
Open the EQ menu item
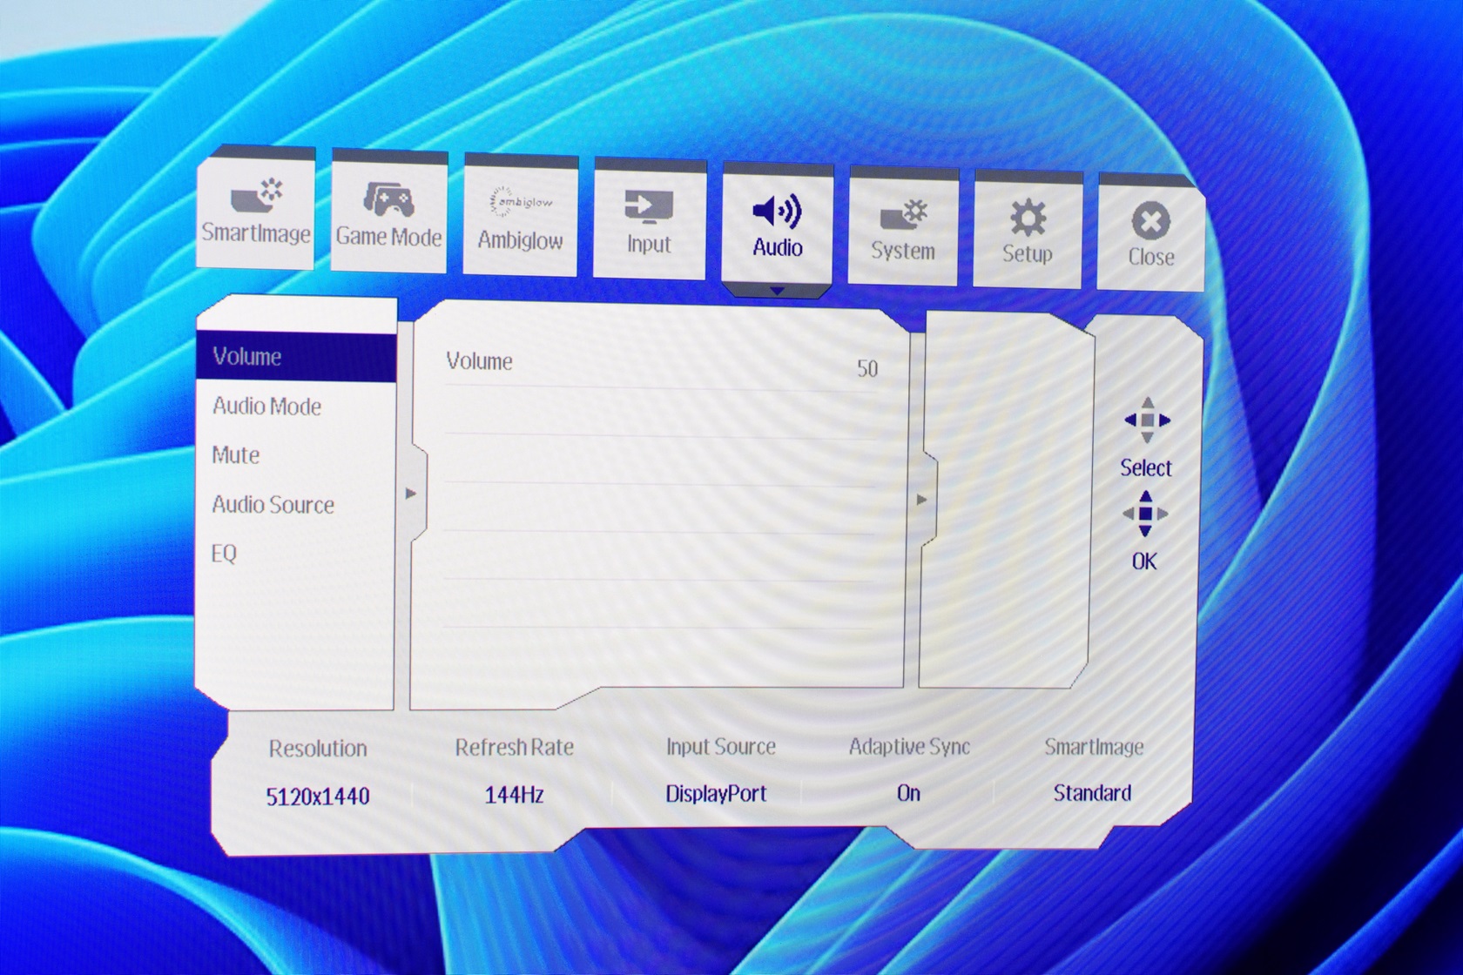point(224,554)
